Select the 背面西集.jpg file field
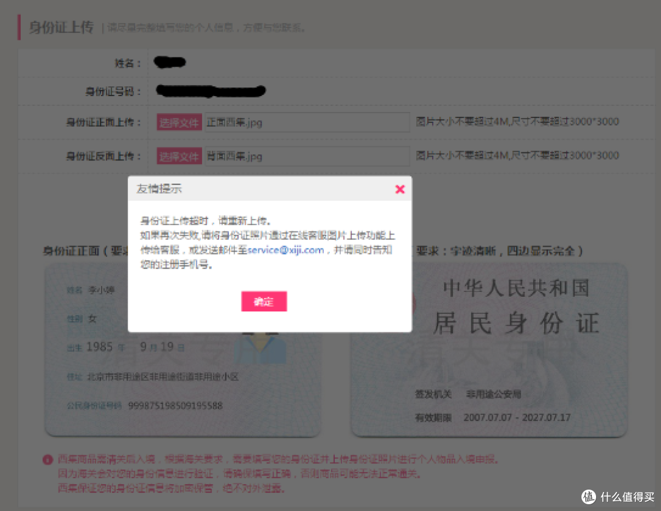661x511 pixels. (307, 157)
